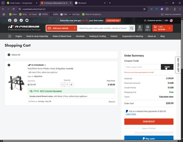Expand the cart dropdown arrow
This screenshot has height=142, width=183.
(170, 28)
